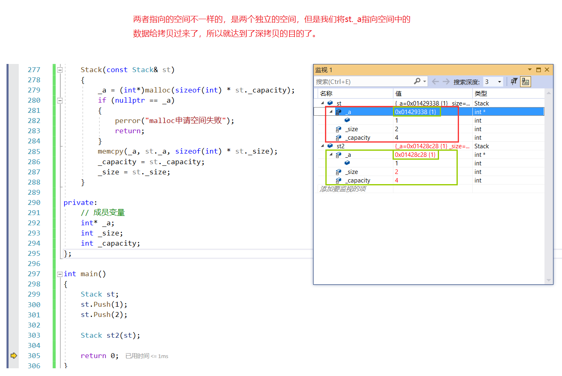Click the 添加要监视的项 add watch row
The width and height of the screenshot is (562, 376).
pyautogui.click(x=343, y=189)
